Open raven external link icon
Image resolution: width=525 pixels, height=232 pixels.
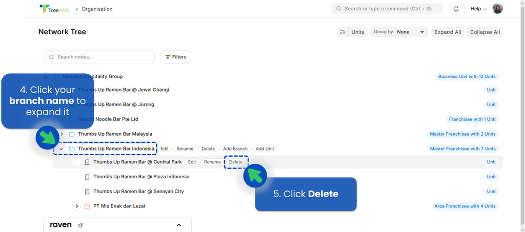[x=80, y=225]
